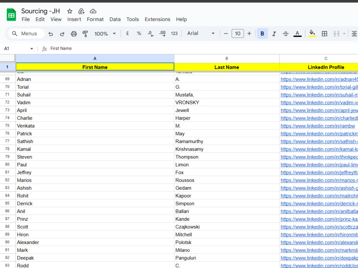Image resolution: width=358 pixels, height=268 pixels.
Task: Decrease font size minus button
Action: [x=226, y=34]
